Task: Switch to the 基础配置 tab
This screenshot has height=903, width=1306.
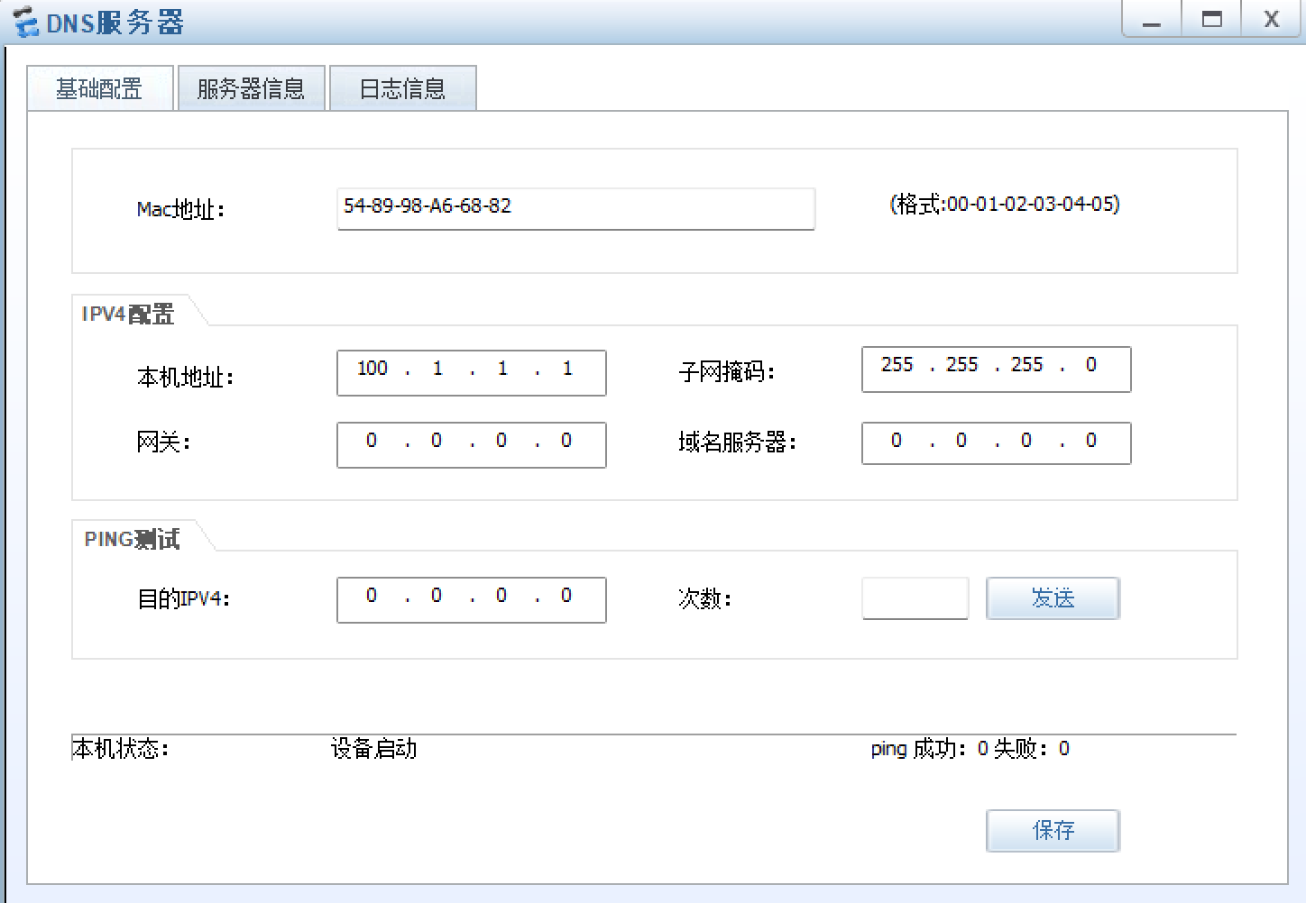Action: (x=100, y=88)
